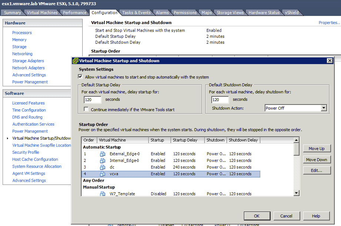Viewport: 341px width, 226px height.
Task: Click the scrollbar down arrow in VM list
Action: 297,193
